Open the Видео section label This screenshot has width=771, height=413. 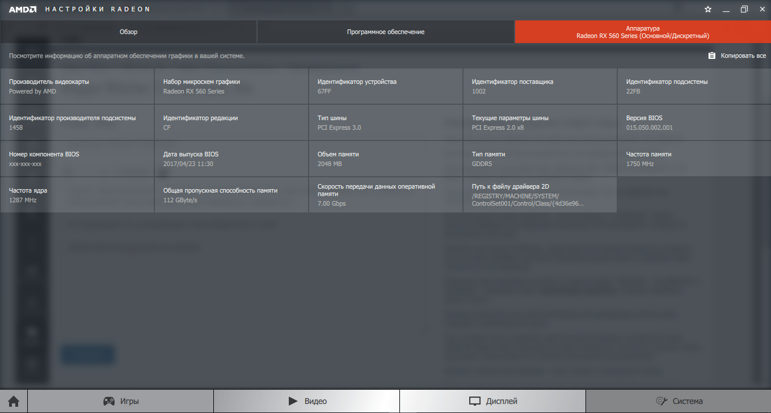(x=315, y=401)
